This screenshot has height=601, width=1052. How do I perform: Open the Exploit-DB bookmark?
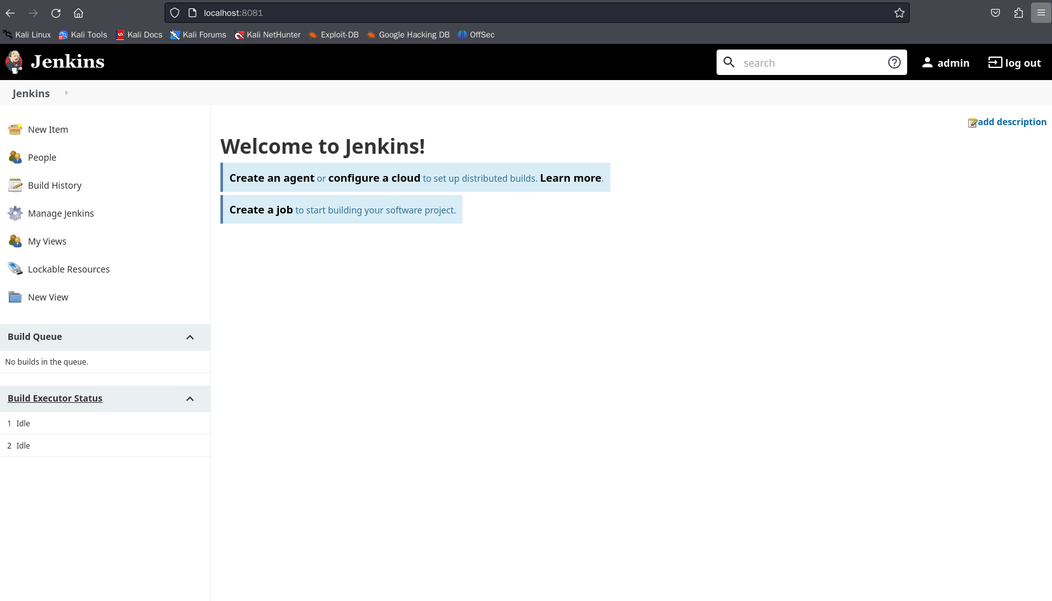[x=334, y=35]
